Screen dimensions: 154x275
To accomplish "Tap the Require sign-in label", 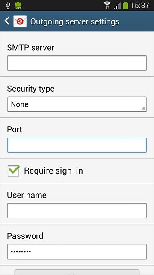I will pos(53,171).
